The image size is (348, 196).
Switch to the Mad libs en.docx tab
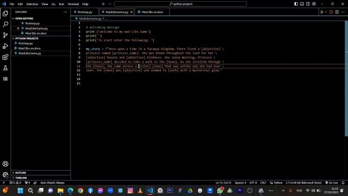tap(152, 12)
